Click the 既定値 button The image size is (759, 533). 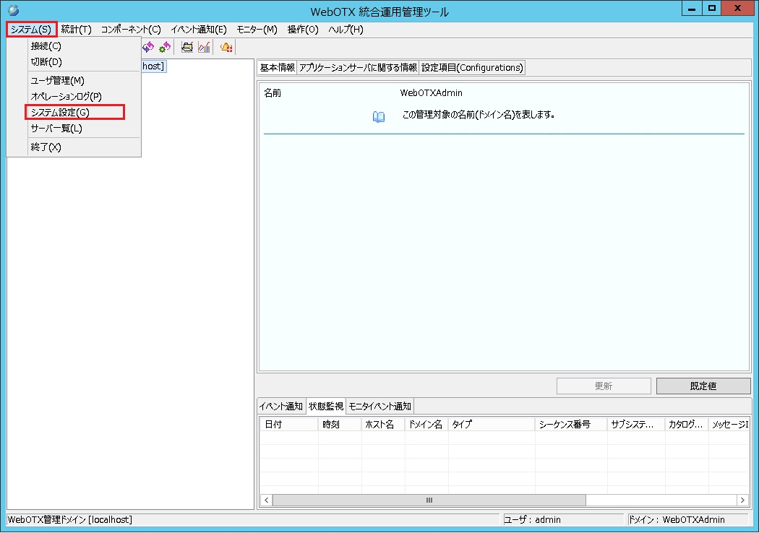click(x=703, y=386)
